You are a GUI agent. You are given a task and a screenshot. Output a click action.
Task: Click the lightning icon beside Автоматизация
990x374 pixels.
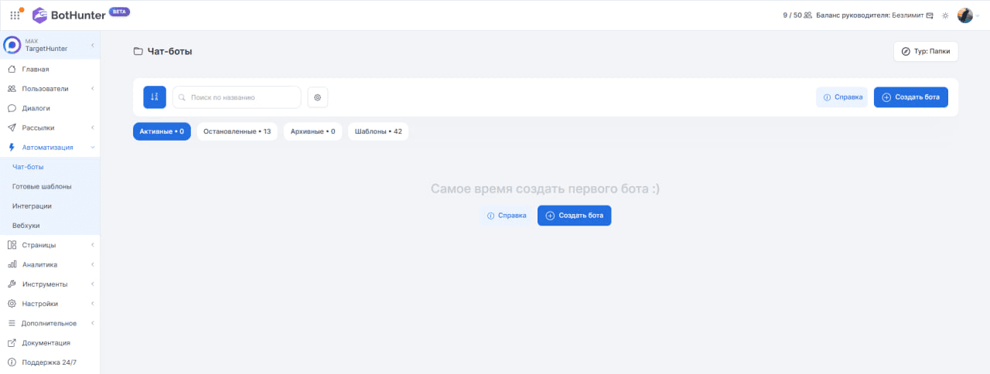12,147
